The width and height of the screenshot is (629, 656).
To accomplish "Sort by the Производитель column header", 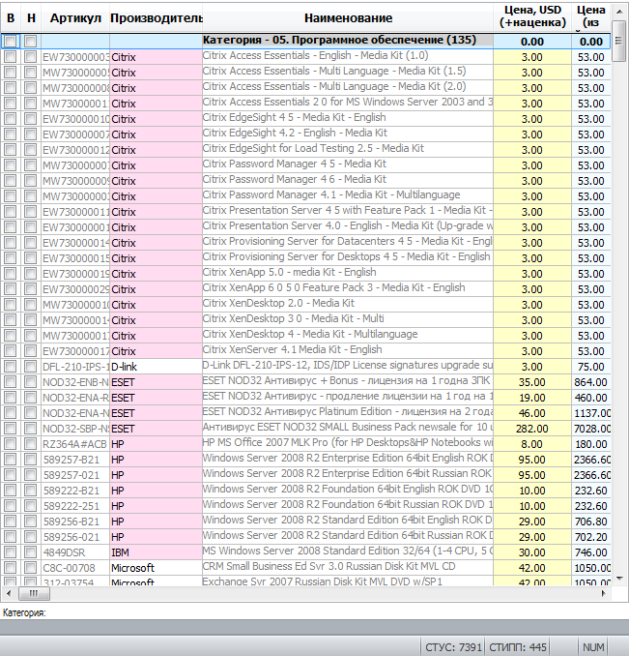I will click(x=157, y=18).
